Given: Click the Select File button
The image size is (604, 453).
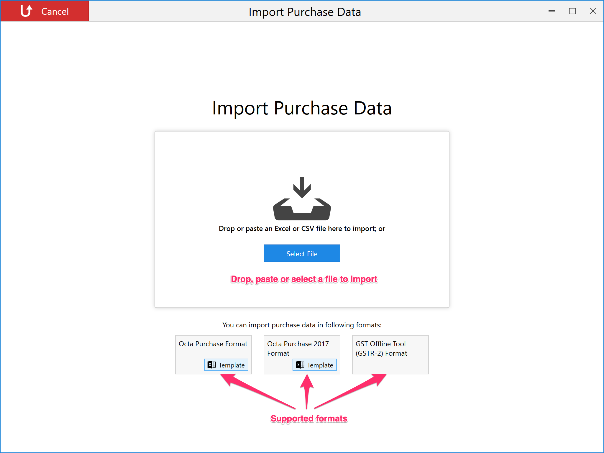Looking at the screenshot, I should 302,254.
